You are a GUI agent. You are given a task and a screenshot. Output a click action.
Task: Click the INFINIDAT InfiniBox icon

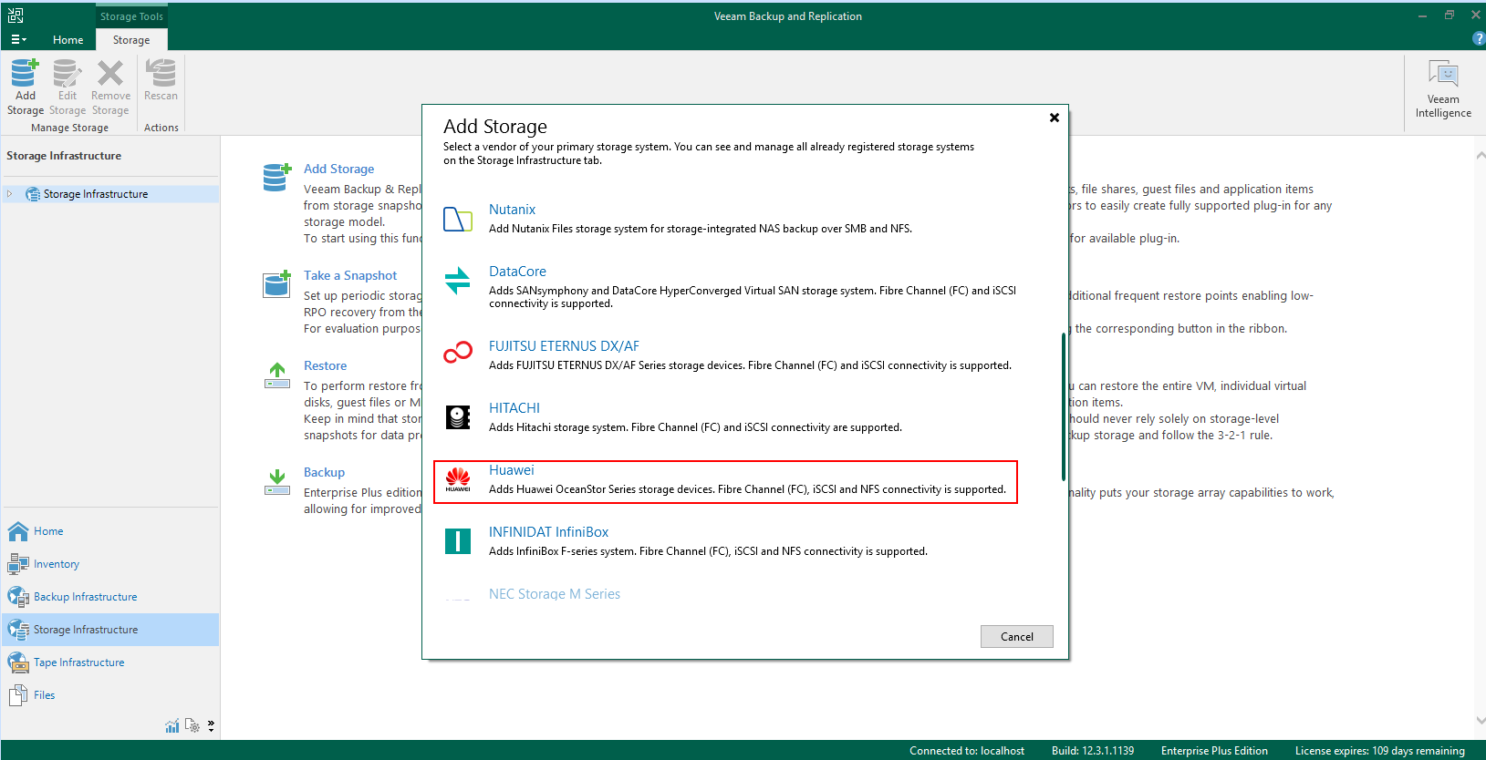[458, 541]
